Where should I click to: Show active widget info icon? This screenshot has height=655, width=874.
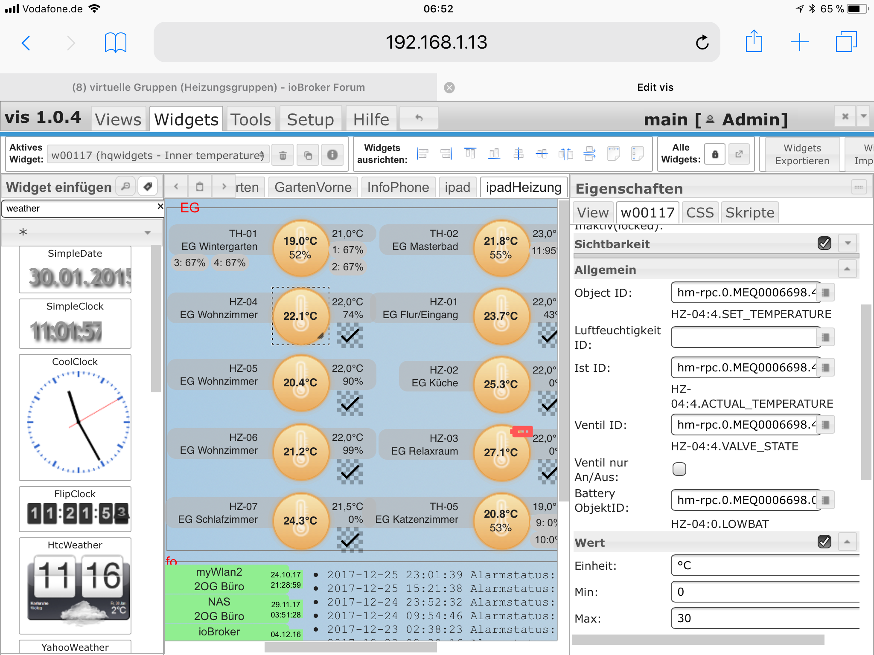point(332,155)
